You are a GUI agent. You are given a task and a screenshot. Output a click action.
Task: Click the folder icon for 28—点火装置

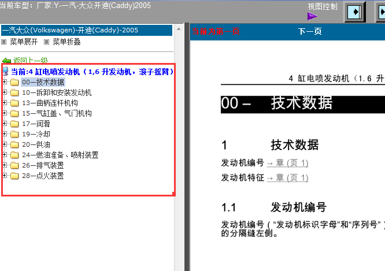(x=14, y=176)
